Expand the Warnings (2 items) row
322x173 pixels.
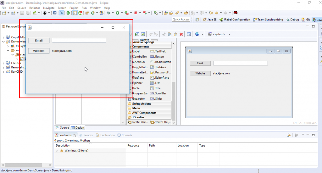coord(57,151)
